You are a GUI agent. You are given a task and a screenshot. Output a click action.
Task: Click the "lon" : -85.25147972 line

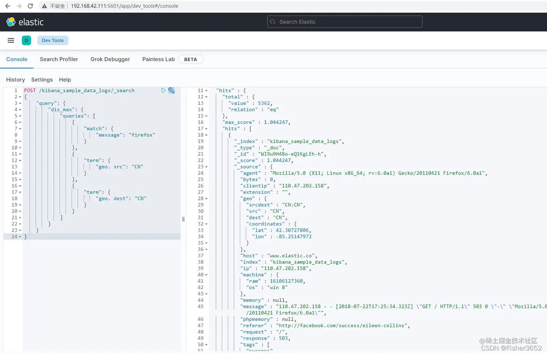(x=282, y=237)
